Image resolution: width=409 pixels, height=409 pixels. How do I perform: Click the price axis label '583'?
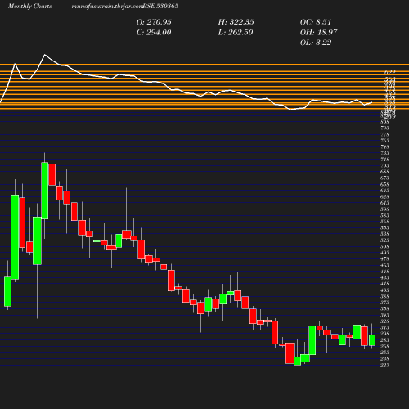tap(384, 215)
